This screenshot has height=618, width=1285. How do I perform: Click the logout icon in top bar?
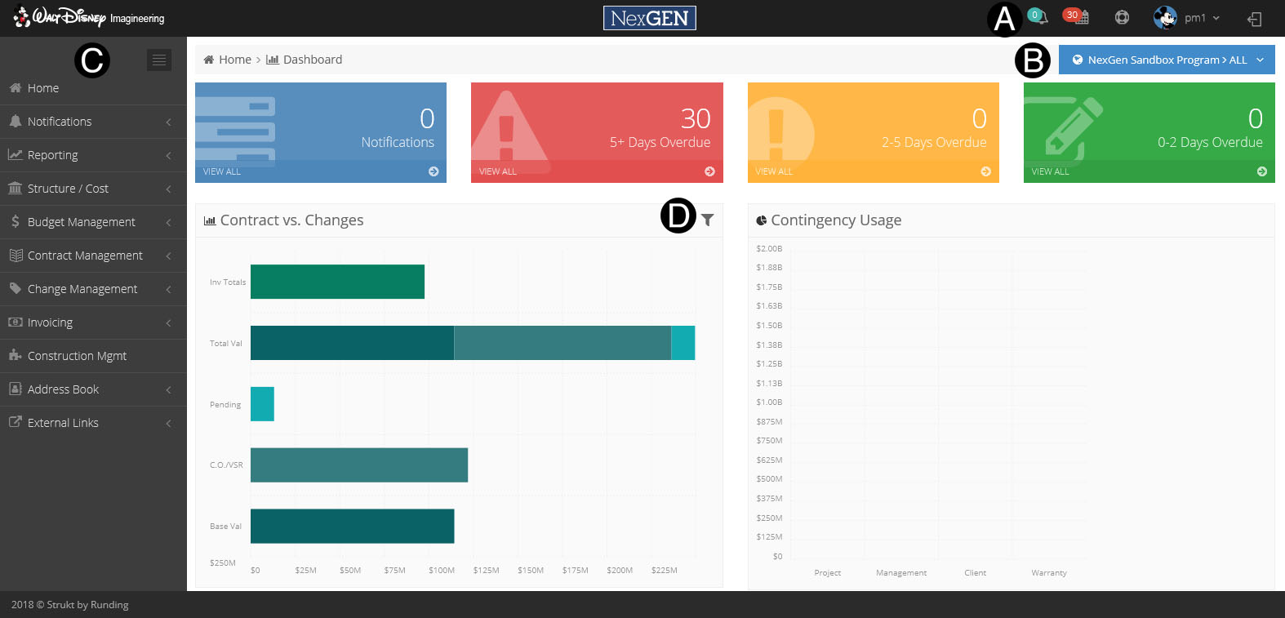(1255, 19)
